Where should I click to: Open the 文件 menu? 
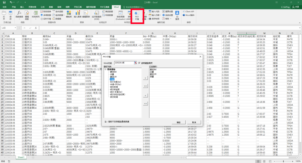(x=4, y=7)
